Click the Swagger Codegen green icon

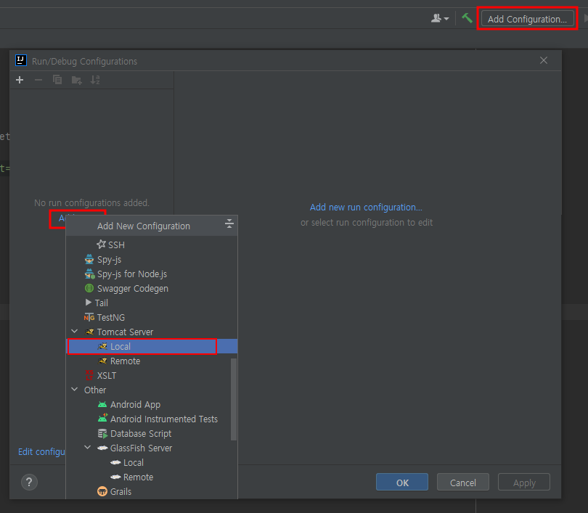(89, 288)
